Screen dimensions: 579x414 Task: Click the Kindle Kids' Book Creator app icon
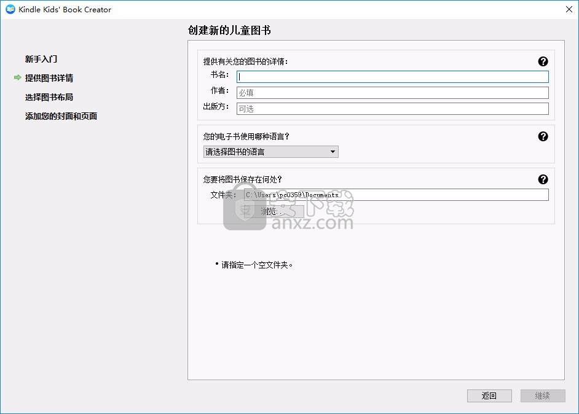(10, 9)
